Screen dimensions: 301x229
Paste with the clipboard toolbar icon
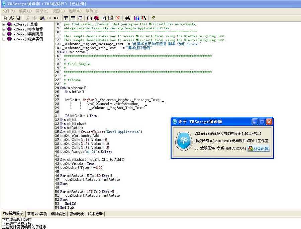point(42,18)
